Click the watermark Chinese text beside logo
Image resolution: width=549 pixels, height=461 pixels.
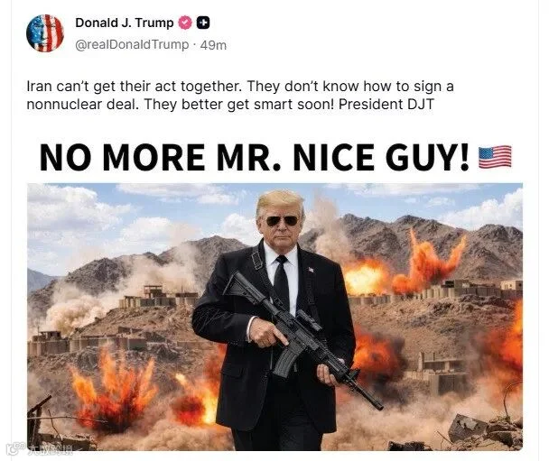[50, 449]
